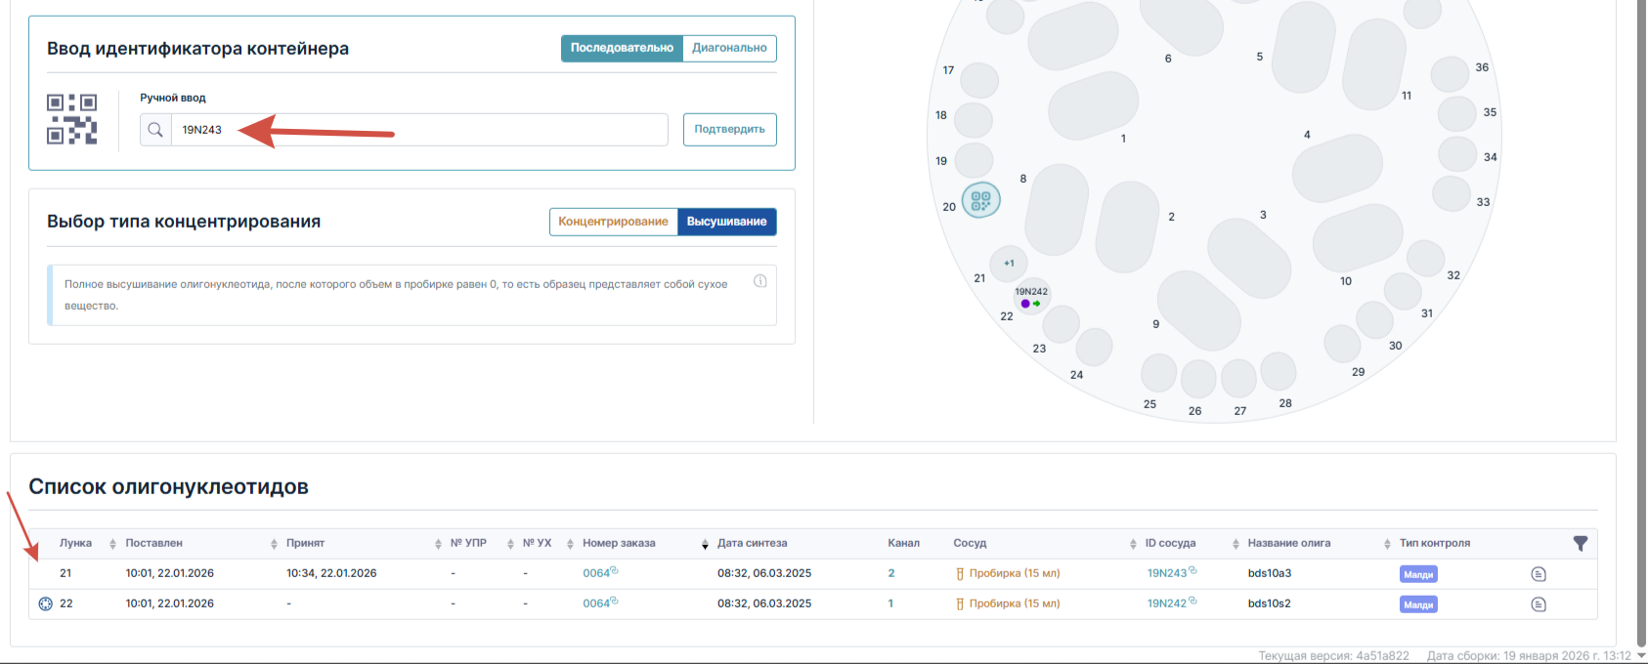Open the details icon for row bds10a3
Screen dimensions: 1648x664
point(1539,574)
